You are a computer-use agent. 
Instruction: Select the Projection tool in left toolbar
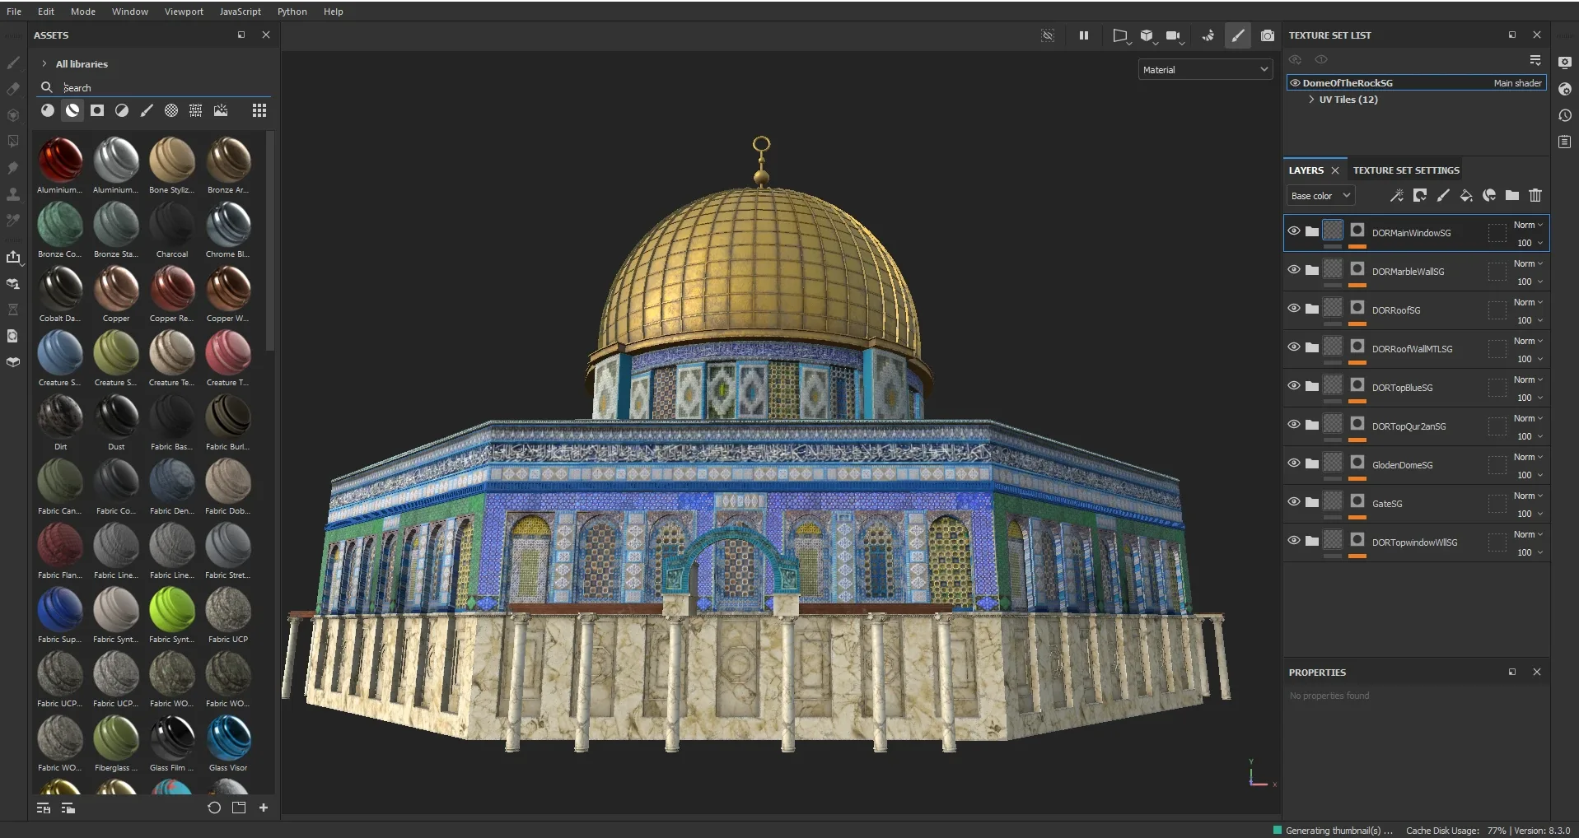coord(13,115)
